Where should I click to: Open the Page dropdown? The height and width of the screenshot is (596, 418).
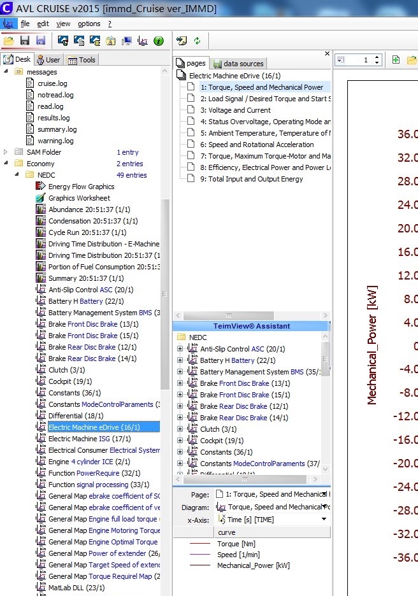324,494
